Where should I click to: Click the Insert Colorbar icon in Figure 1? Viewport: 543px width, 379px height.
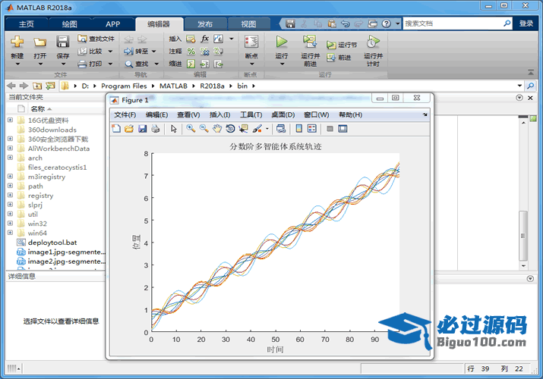coord(299,129)
